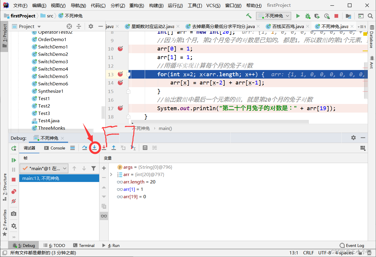
Task: Open Terminal tool window button
Action: (84, 245)
